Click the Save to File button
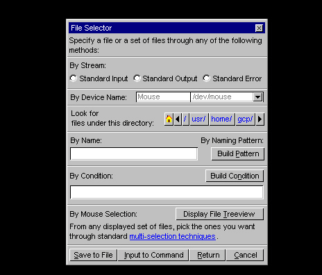The height and width of the screenshot is (275, 322). click(93, 255)
